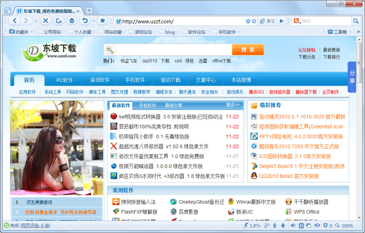Click the 100% zoom control in status bar
Viewport: 365px width, 233px height.
344,226
